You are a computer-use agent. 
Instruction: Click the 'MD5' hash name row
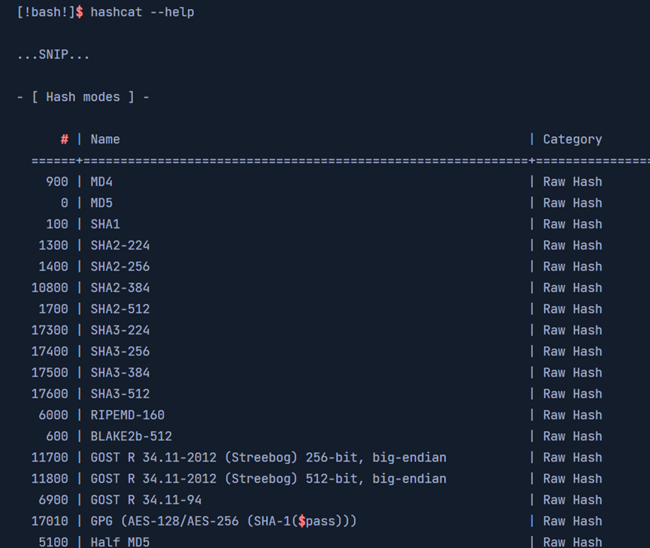(101, 203)
